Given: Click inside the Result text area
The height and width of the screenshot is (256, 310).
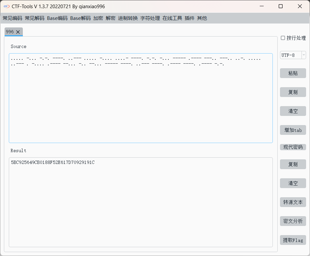Looking at the screenshot, I should tap(140, 202).
